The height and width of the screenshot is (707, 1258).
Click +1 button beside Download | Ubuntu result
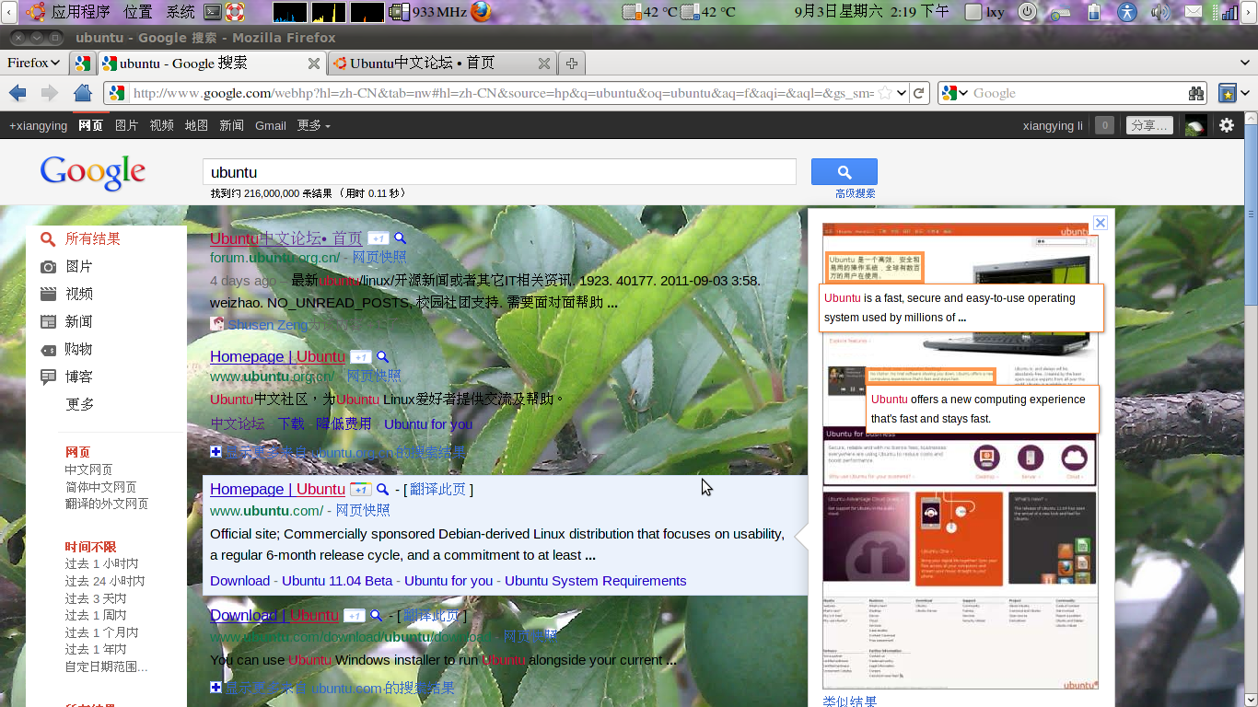tap(355, 616)
